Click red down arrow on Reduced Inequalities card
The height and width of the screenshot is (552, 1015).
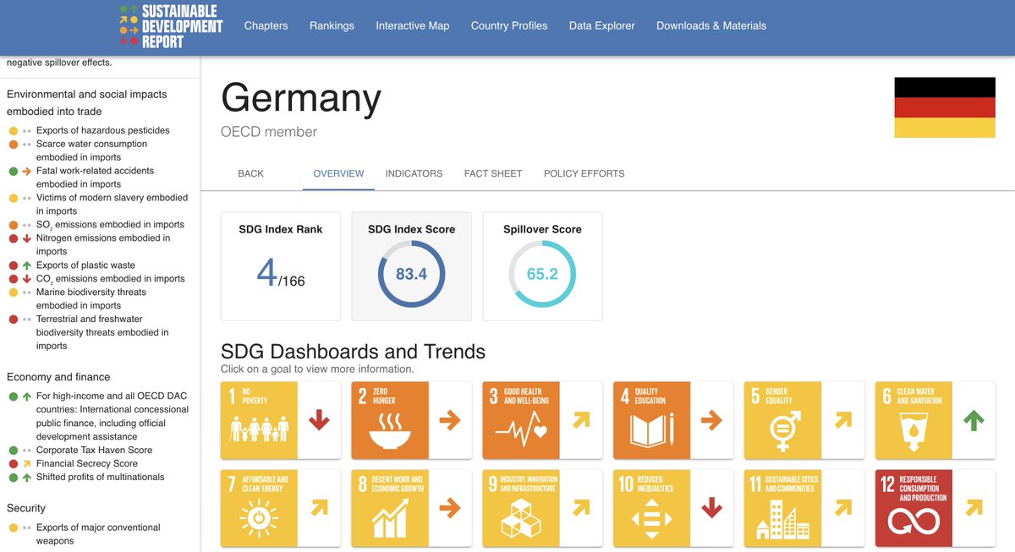click(712, 508)
